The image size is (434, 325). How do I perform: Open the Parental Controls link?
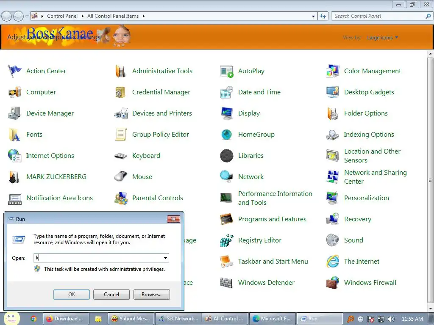point(158,198)
